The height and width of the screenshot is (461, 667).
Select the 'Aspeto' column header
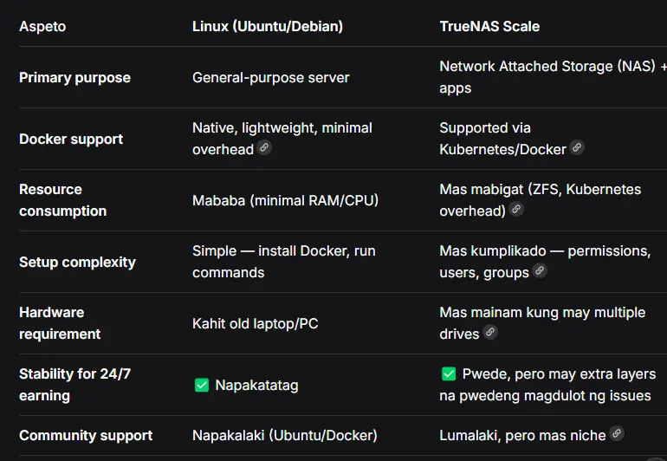pyautogui.click(x=42, y=26)
